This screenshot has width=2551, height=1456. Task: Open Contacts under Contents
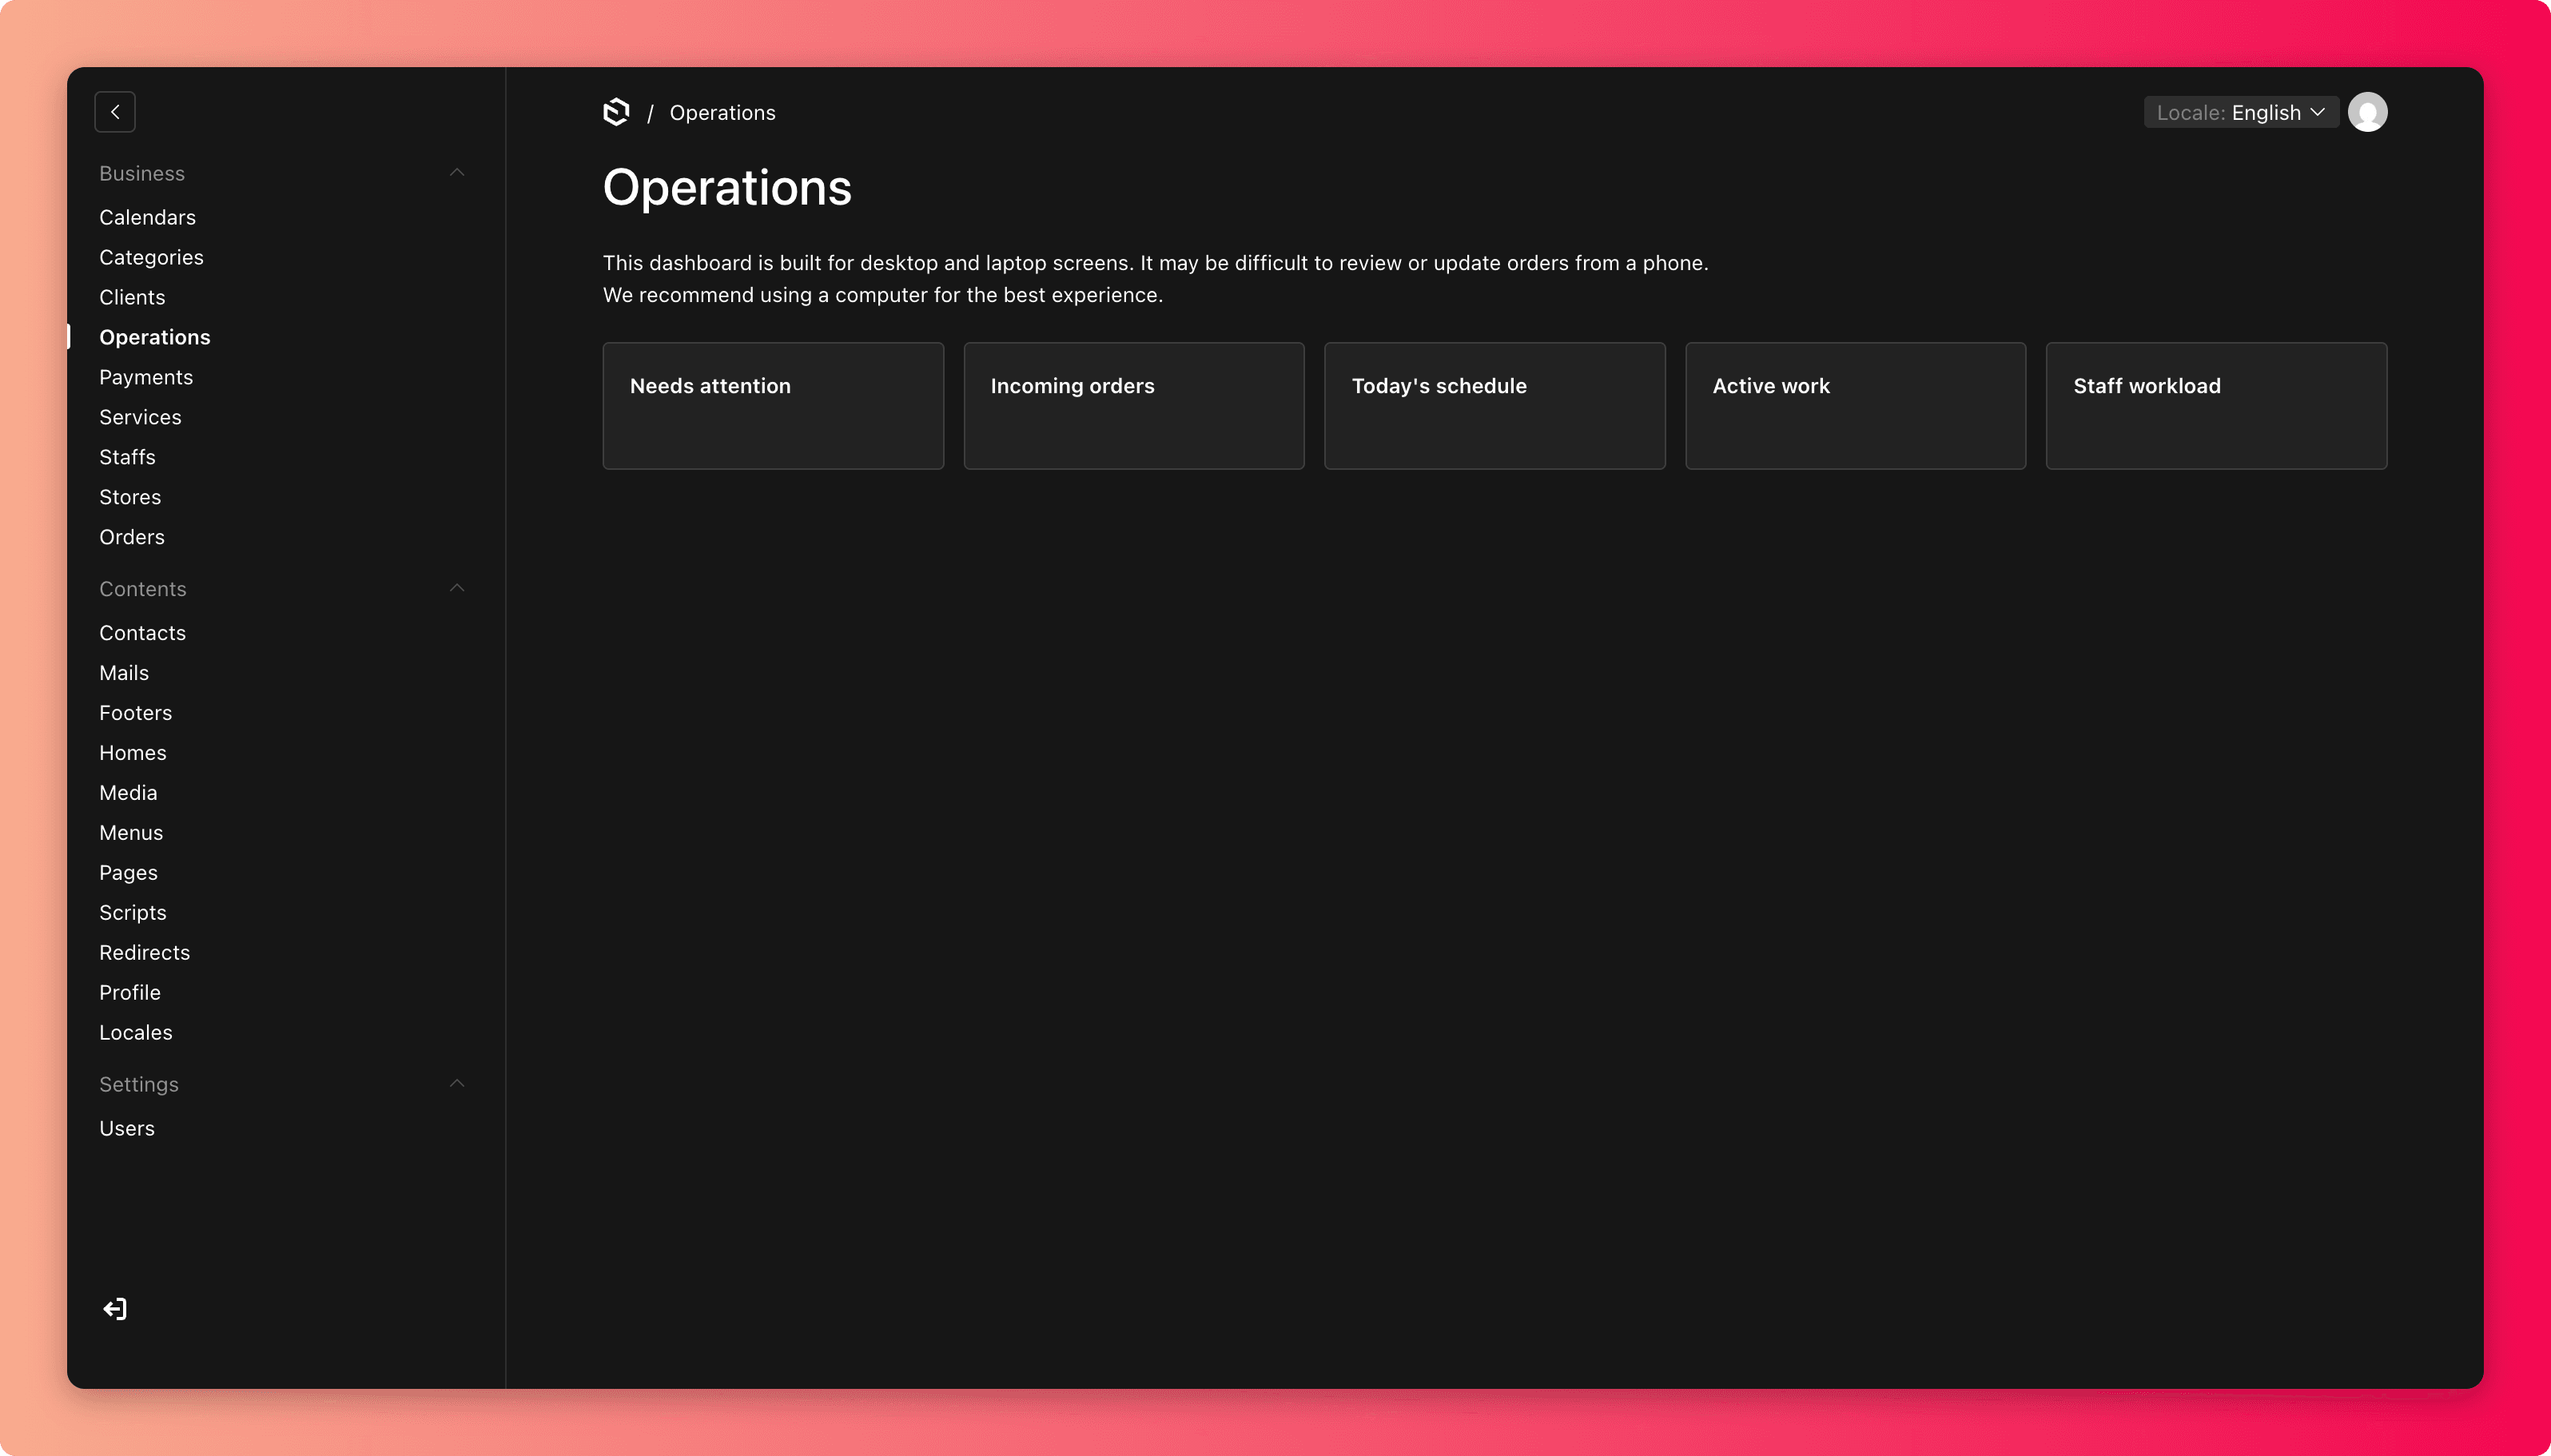[x=142, y=633]
